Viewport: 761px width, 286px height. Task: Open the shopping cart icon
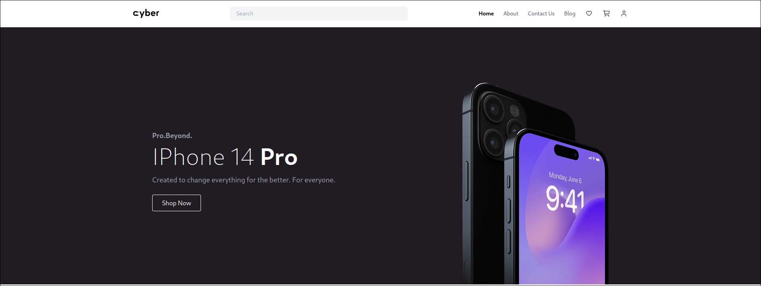click(x=606, y=13)
